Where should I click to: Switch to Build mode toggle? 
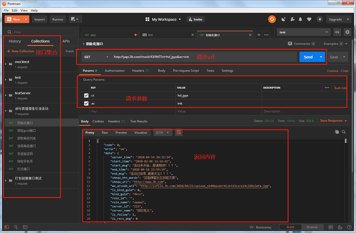tap(290, 227)
